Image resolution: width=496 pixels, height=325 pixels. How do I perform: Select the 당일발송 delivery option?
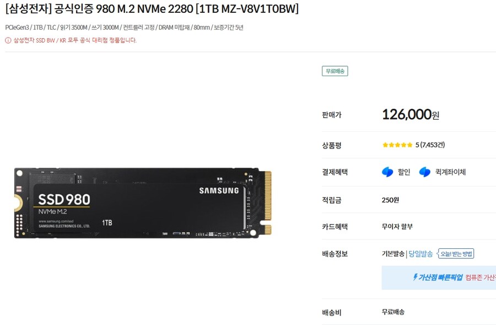[420, 254]
